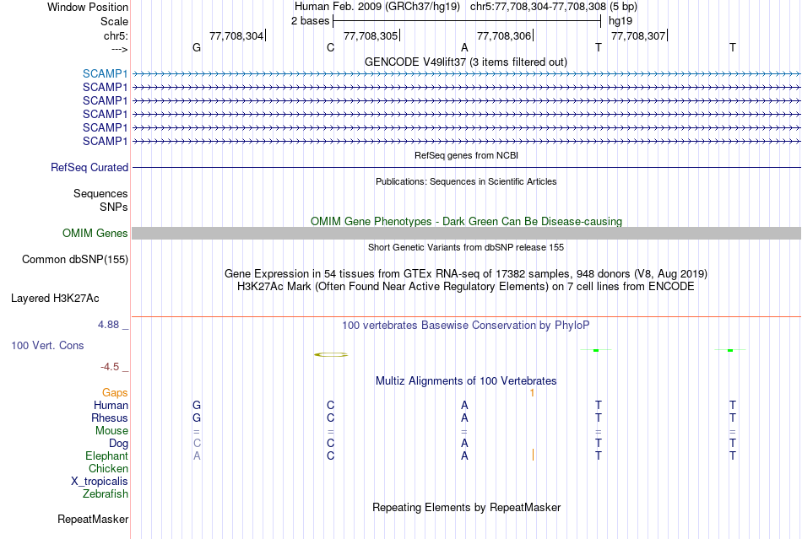Click base A in the Human row
Viewport: 802px width, 539px height.
[x=464, y=405]
